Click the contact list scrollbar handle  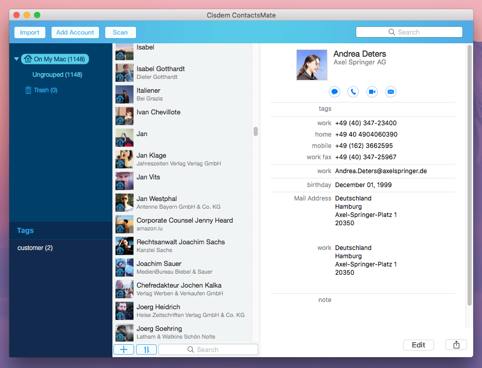pos(256,131)
